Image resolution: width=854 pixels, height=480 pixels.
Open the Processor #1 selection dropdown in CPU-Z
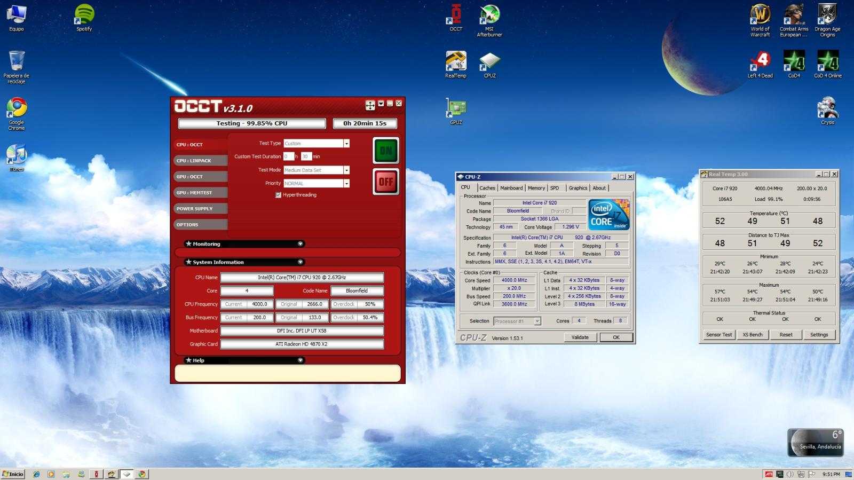537,321
